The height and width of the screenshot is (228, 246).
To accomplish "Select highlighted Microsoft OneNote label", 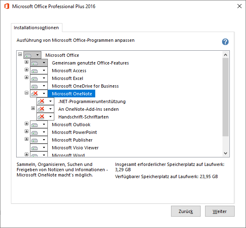I will 72,94.
